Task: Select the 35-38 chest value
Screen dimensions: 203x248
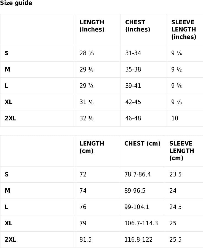Action: [x=133, y=70]
